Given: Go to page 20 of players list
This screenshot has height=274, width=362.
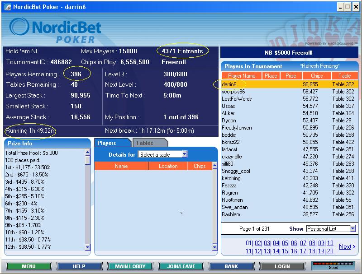Looking at the screenshot, I should (330, 251).
